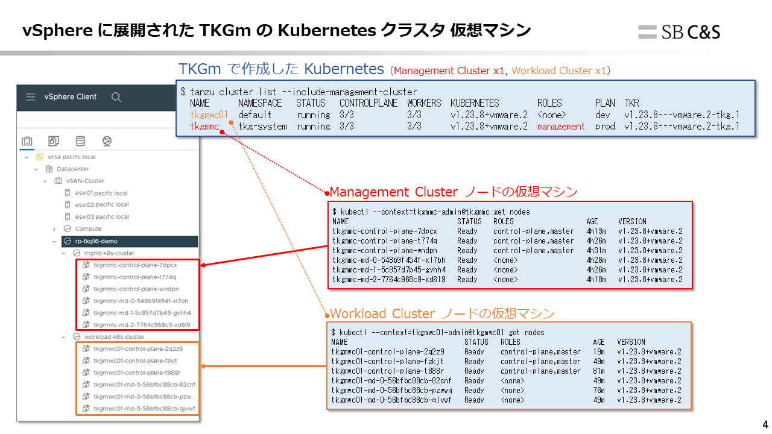Image resolution: width=772 pixels, height=434 pixels.
Task: Click VM icon of tkgmwc01-md-0-56bfbc88cb-qjvwf
Action: pyautogui.click(x=86, y=409)
